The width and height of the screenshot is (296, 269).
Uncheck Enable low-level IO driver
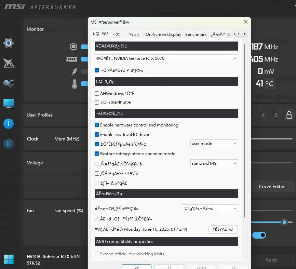tap(97, 135)
